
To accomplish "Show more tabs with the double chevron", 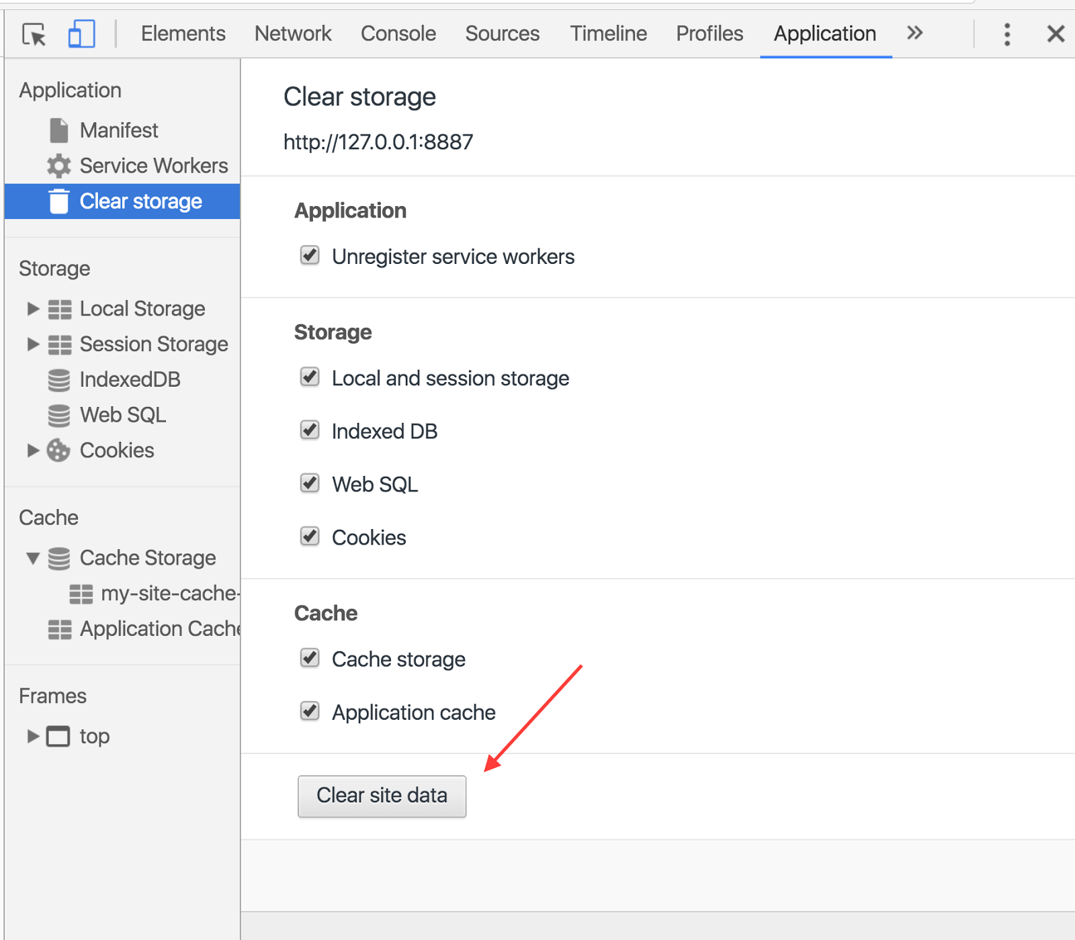I will click(x=914, y=33).
